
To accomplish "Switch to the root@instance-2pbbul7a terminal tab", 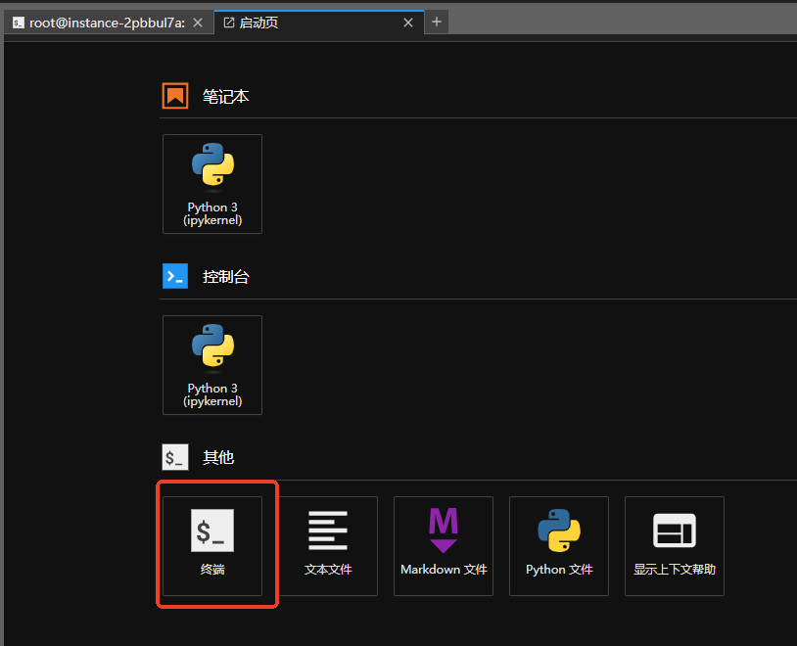I will coord(108,23).
